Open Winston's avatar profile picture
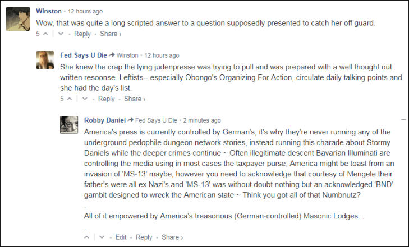This screenshot has height=247, width=409. click(17, 20)
